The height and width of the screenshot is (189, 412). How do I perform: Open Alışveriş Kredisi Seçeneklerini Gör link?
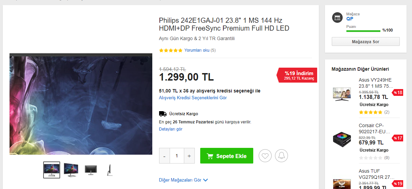click(193, 98)
